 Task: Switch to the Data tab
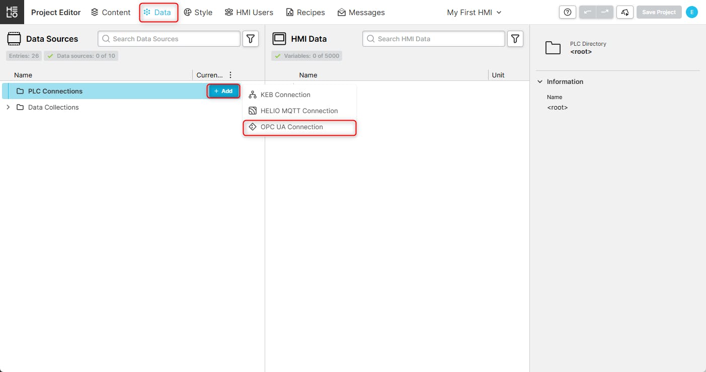pos(158,12)
